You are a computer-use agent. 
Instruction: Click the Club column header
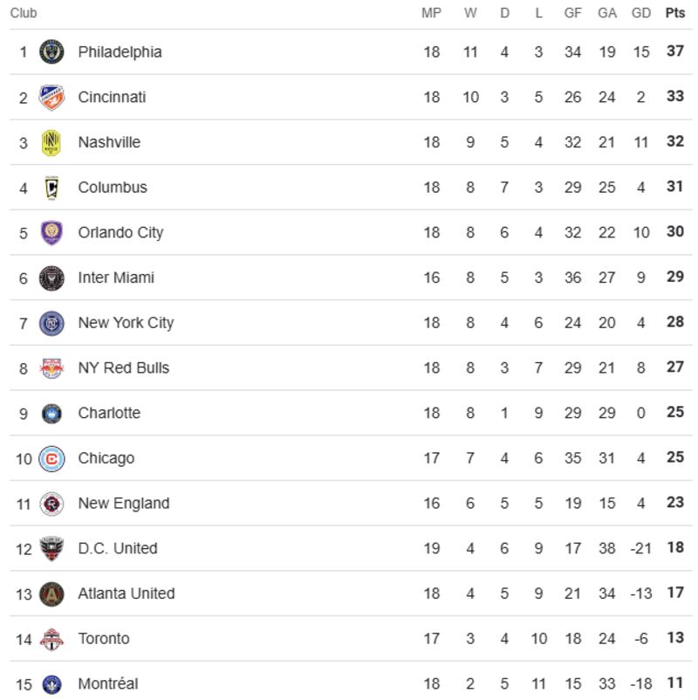click(x=24, y=13)
